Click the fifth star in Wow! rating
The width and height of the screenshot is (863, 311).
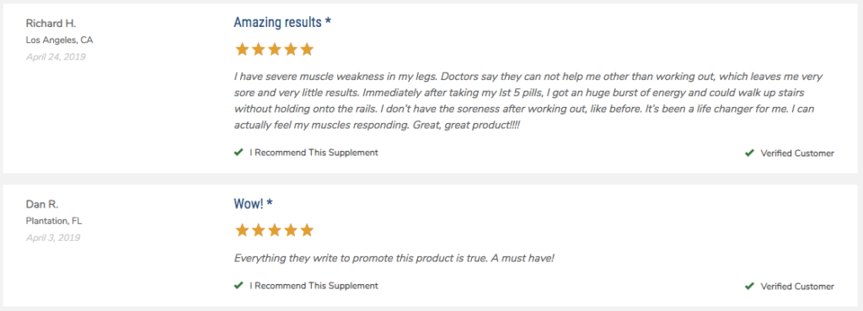307,230
